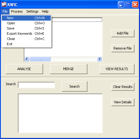This screenshot has width=140, height=139.
Task: Choose Close from the File menu
Action: pos(26,39)
